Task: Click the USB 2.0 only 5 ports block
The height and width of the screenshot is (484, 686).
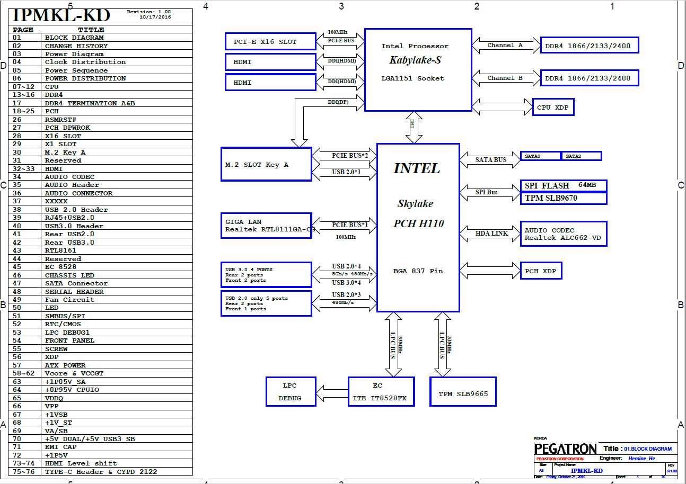Action: [x=266, y=303]
